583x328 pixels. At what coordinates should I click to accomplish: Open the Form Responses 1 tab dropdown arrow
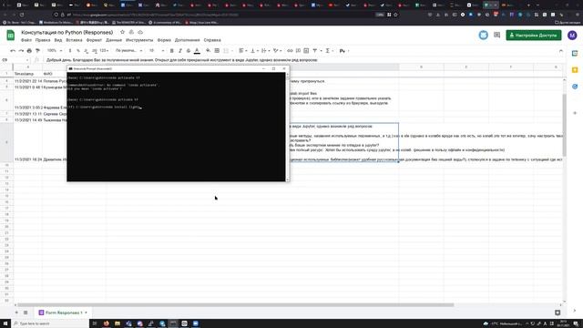click(x=86, y=313)
